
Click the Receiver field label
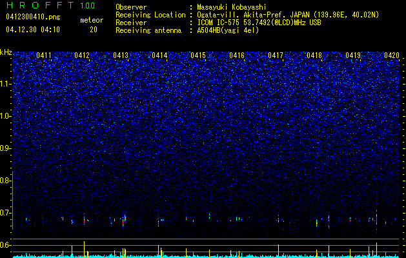click(x=131, y=23)
